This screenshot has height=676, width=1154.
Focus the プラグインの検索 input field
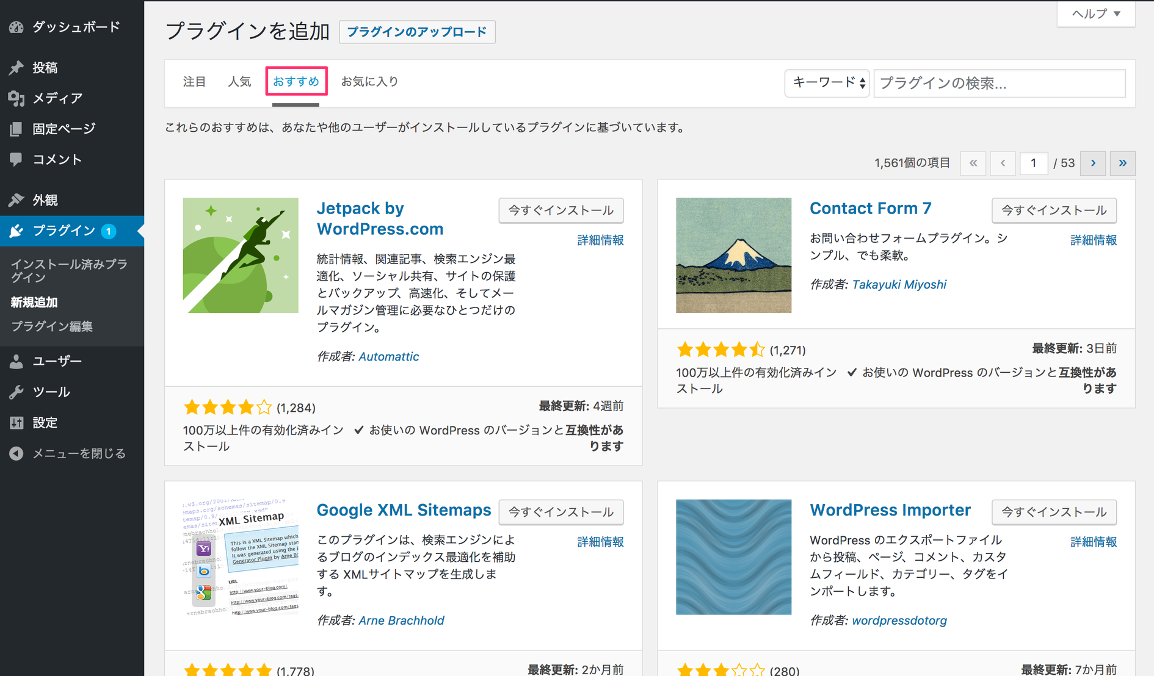click(x=1000, y=83)
